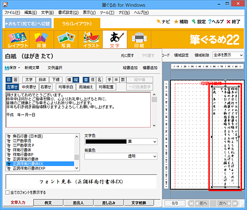Toggle the 固 mode button
The width and height of the screenshot is (247, 210).
tap(15, 80)
